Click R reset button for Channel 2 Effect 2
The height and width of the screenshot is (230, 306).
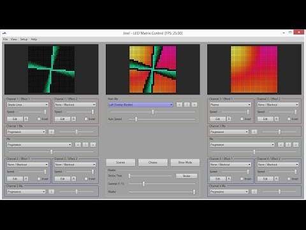[73, 179]
